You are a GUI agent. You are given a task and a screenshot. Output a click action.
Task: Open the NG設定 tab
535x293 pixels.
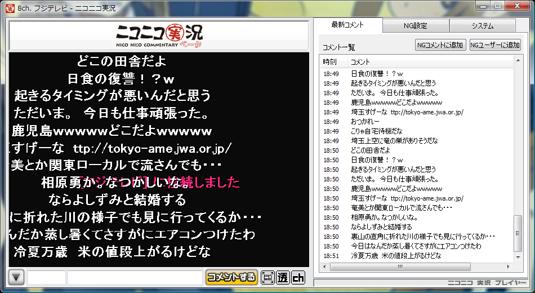(415, 26)
